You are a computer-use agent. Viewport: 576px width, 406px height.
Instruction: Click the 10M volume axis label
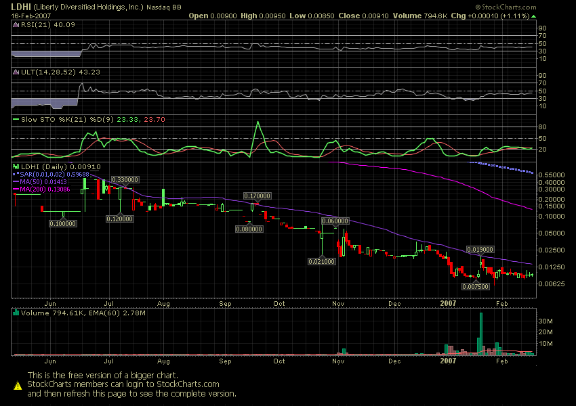(x=546, y=344)
